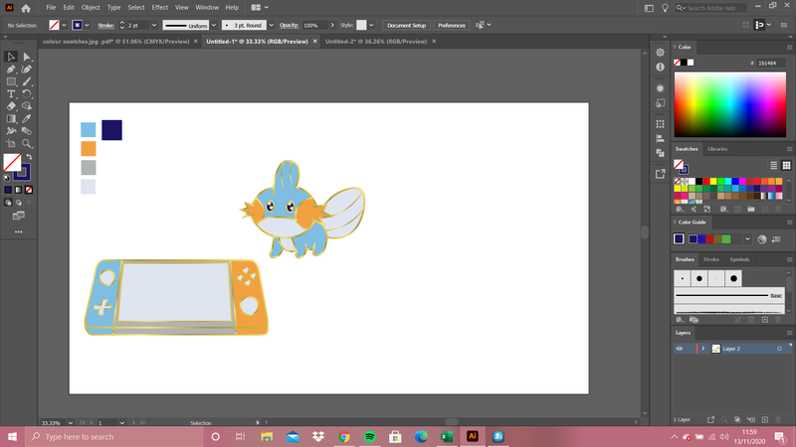Select the Eyedropper tool

27,118
